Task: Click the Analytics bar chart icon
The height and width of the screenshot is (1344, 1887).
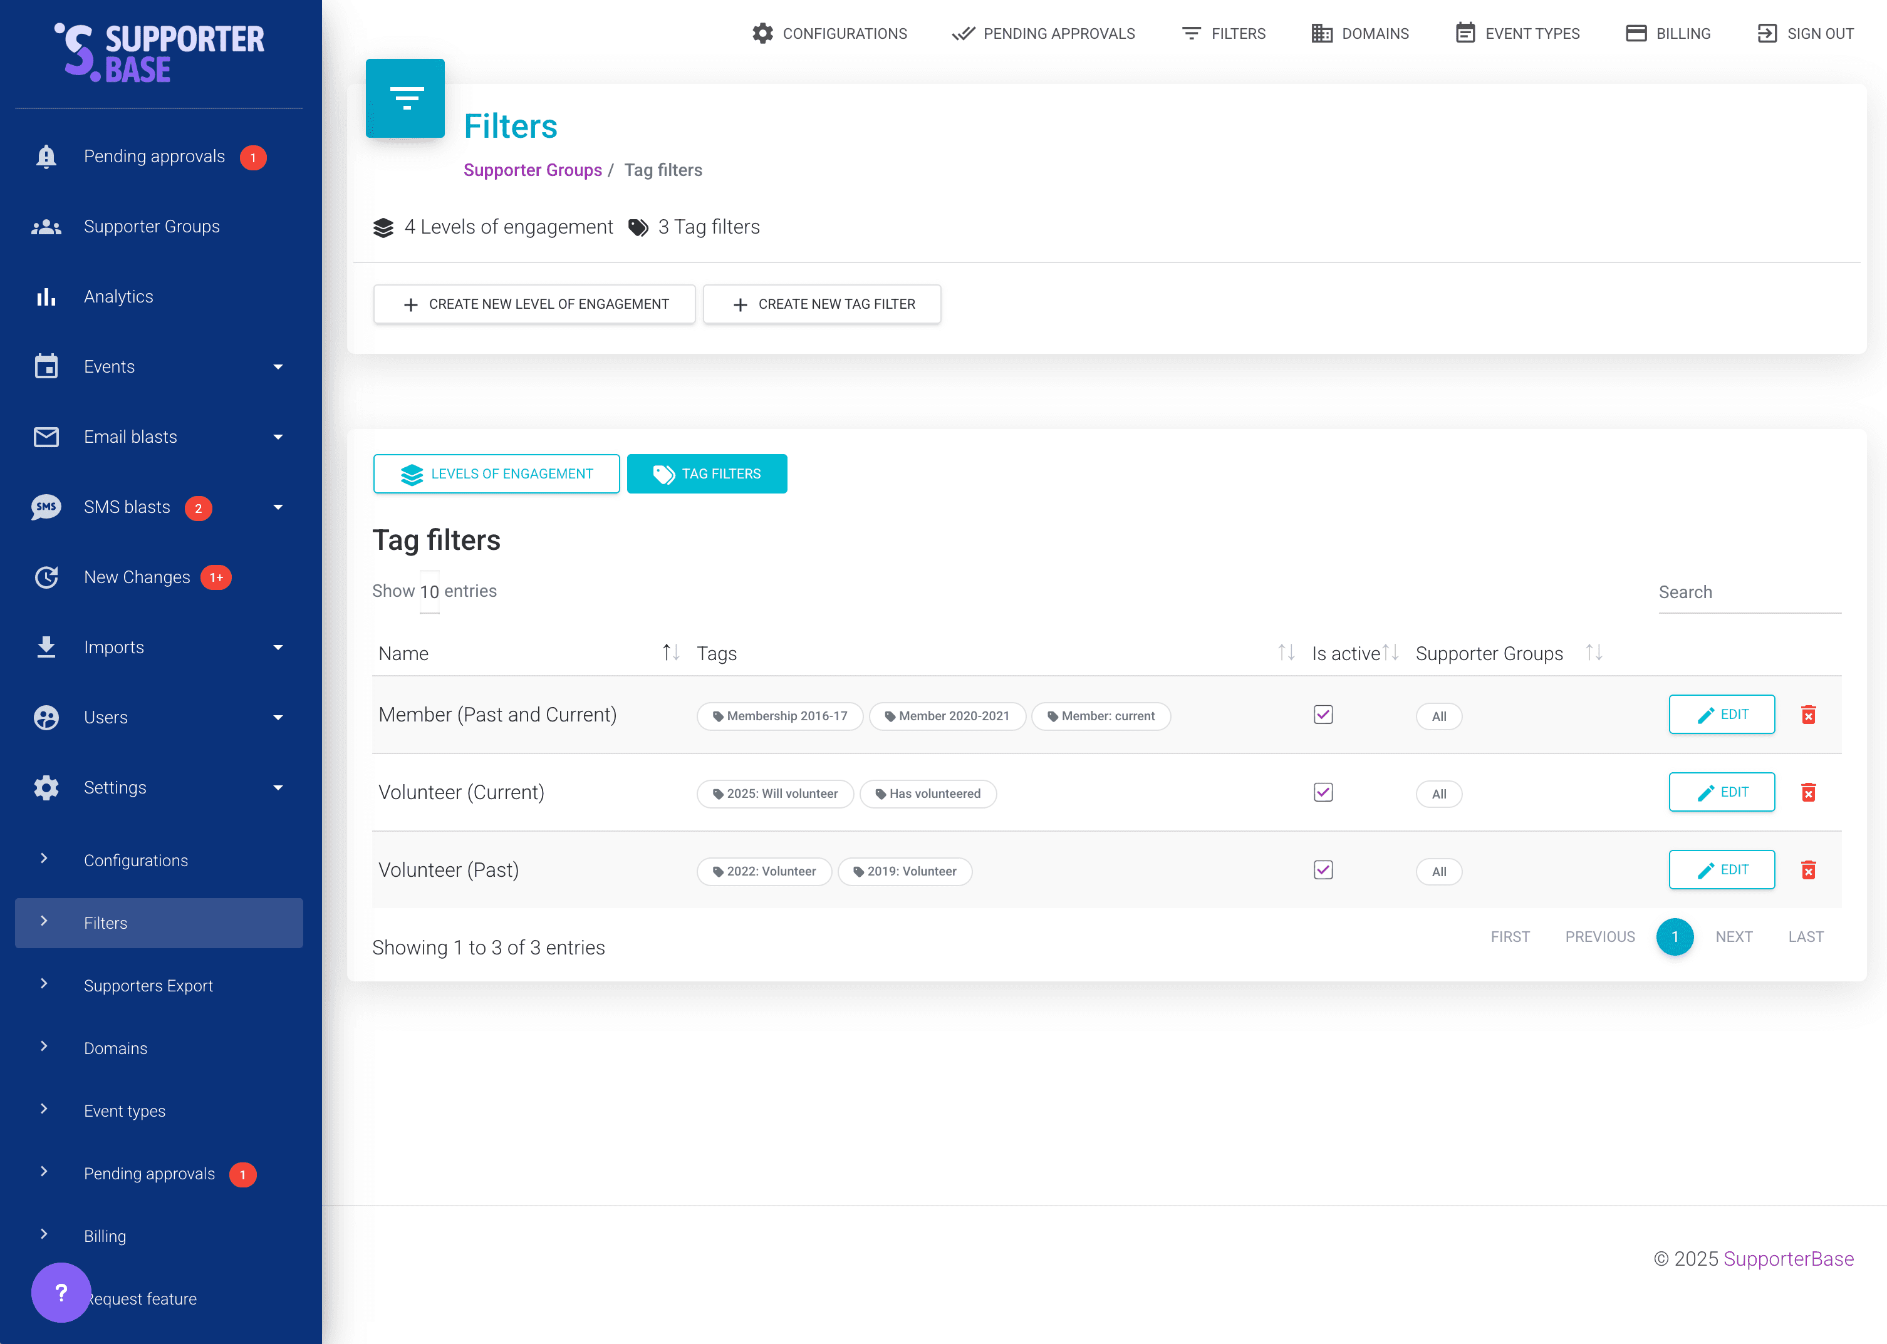Action: click(46, 296)
